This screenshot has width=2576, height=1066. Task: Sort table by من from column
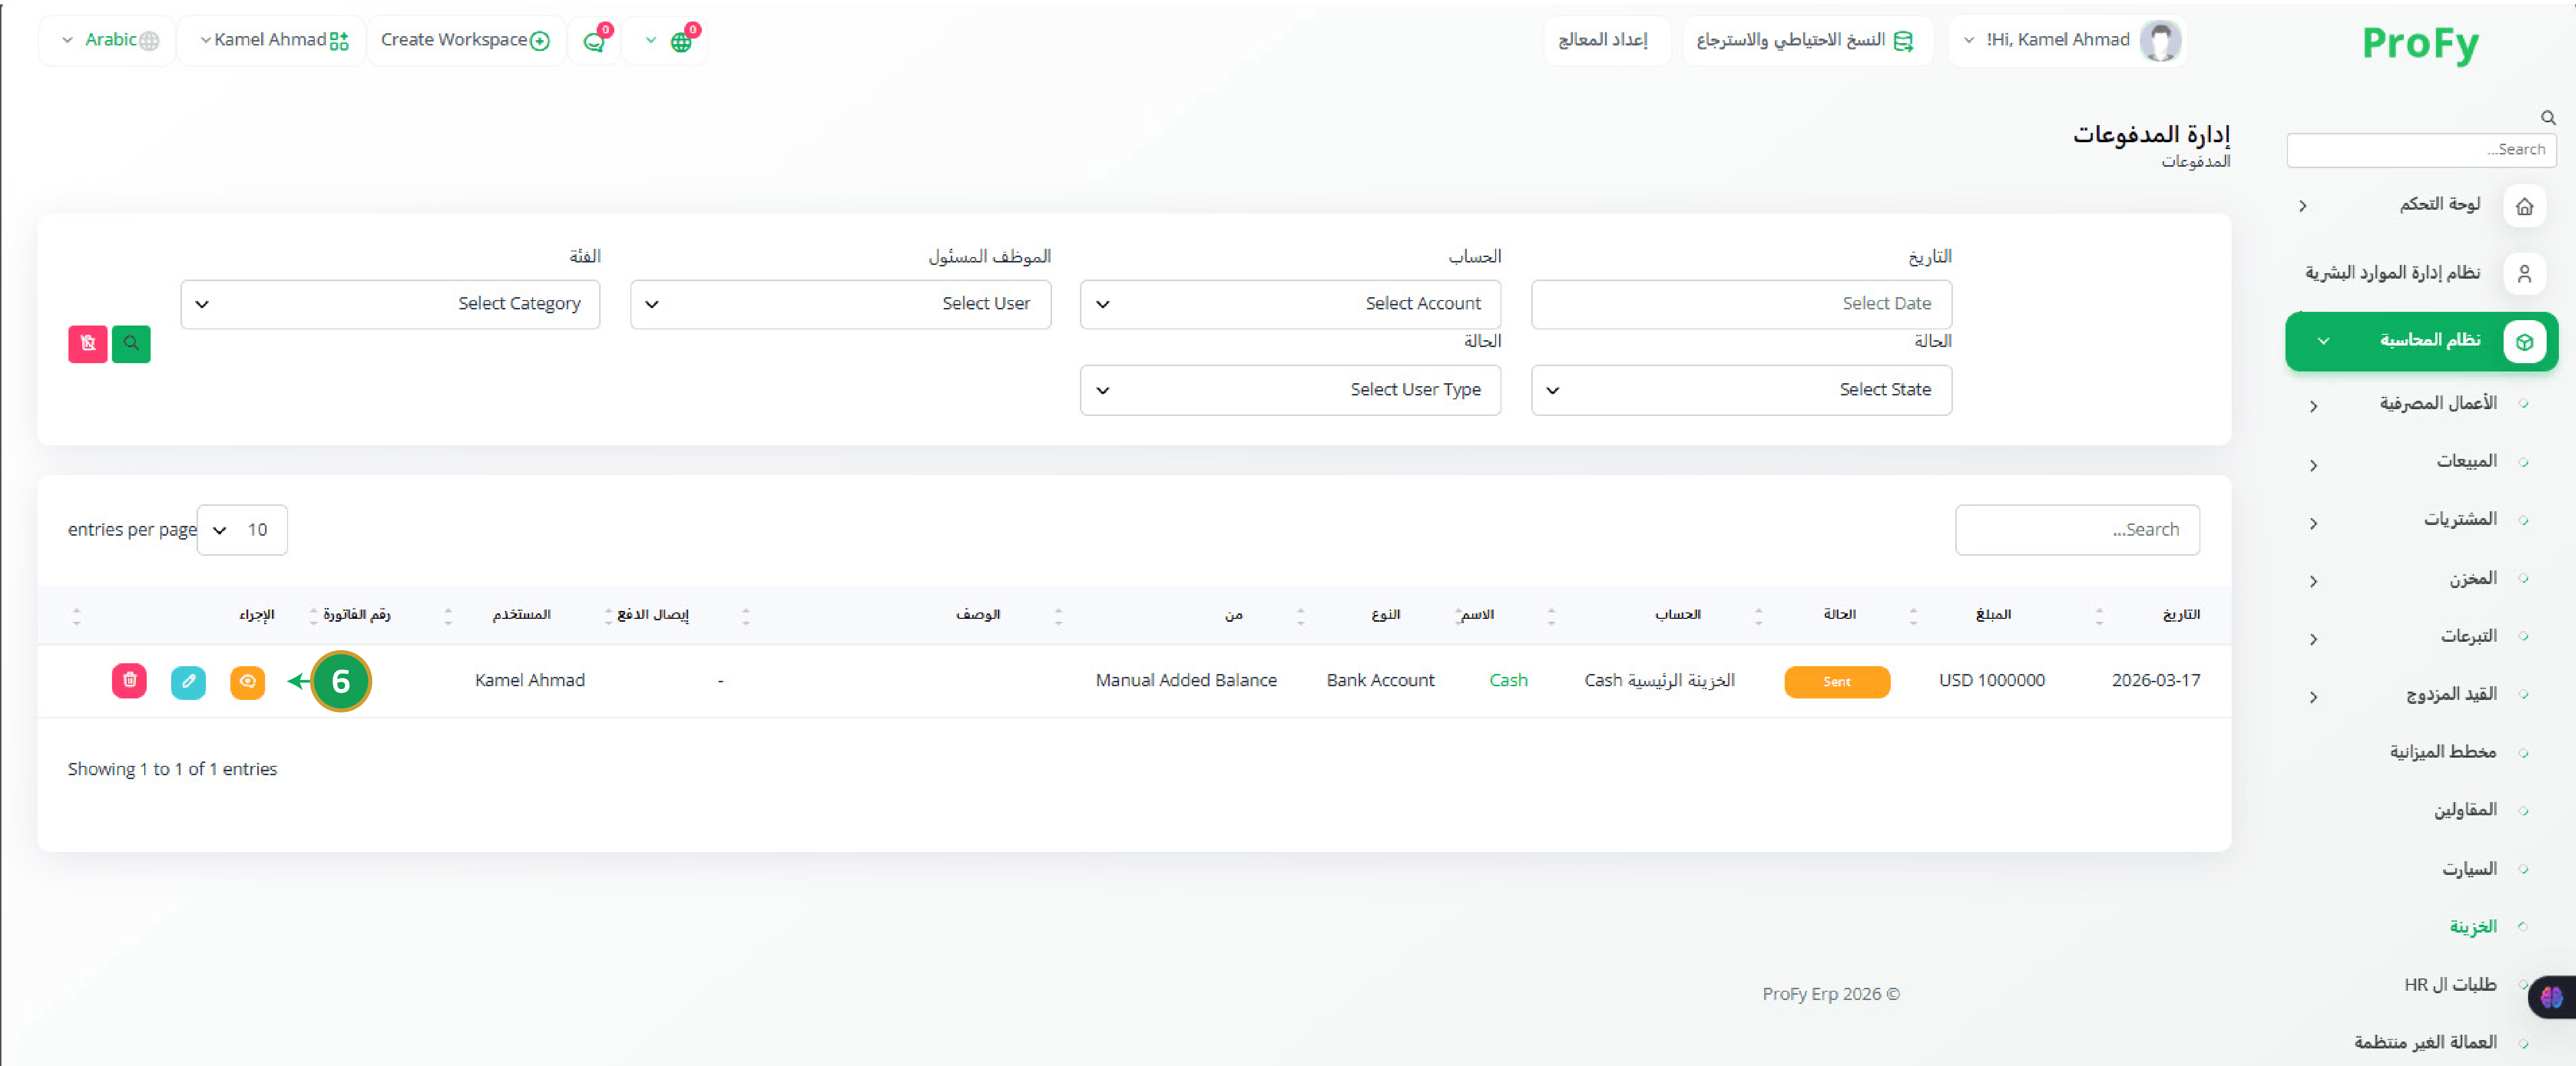1234,614
